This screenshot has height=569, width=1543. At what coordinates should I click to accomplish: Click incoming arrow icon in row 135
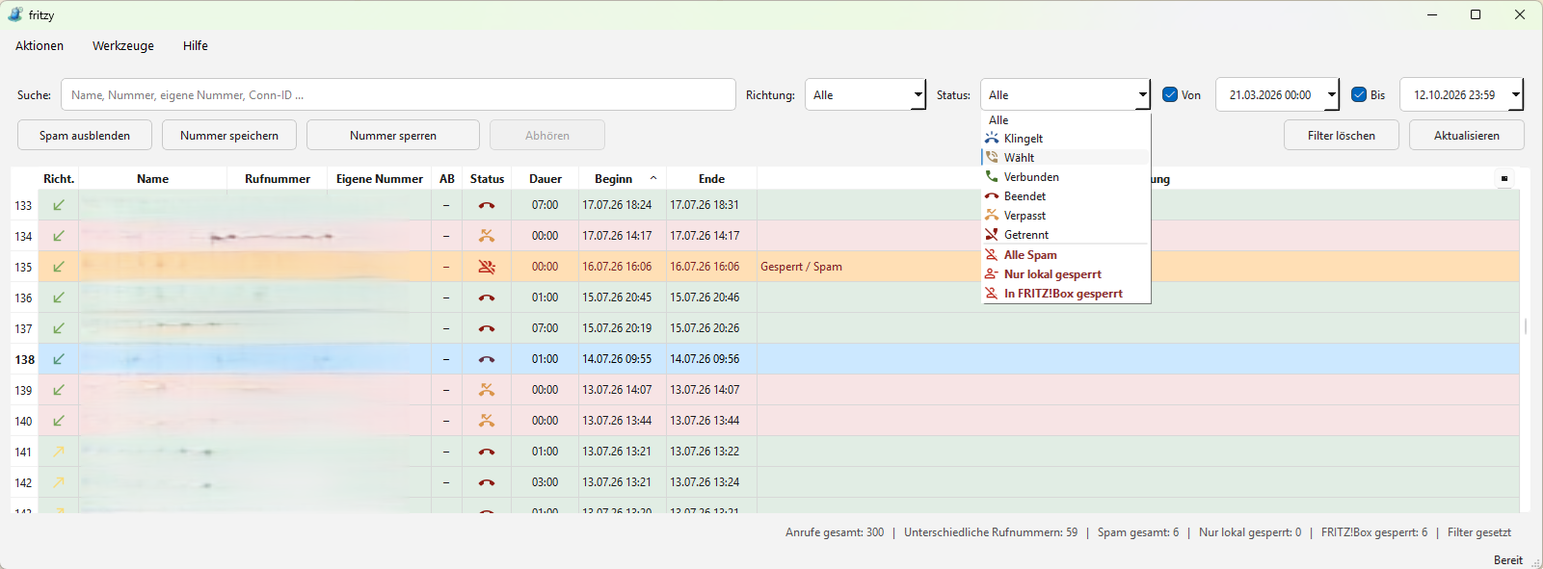[59, 267]
